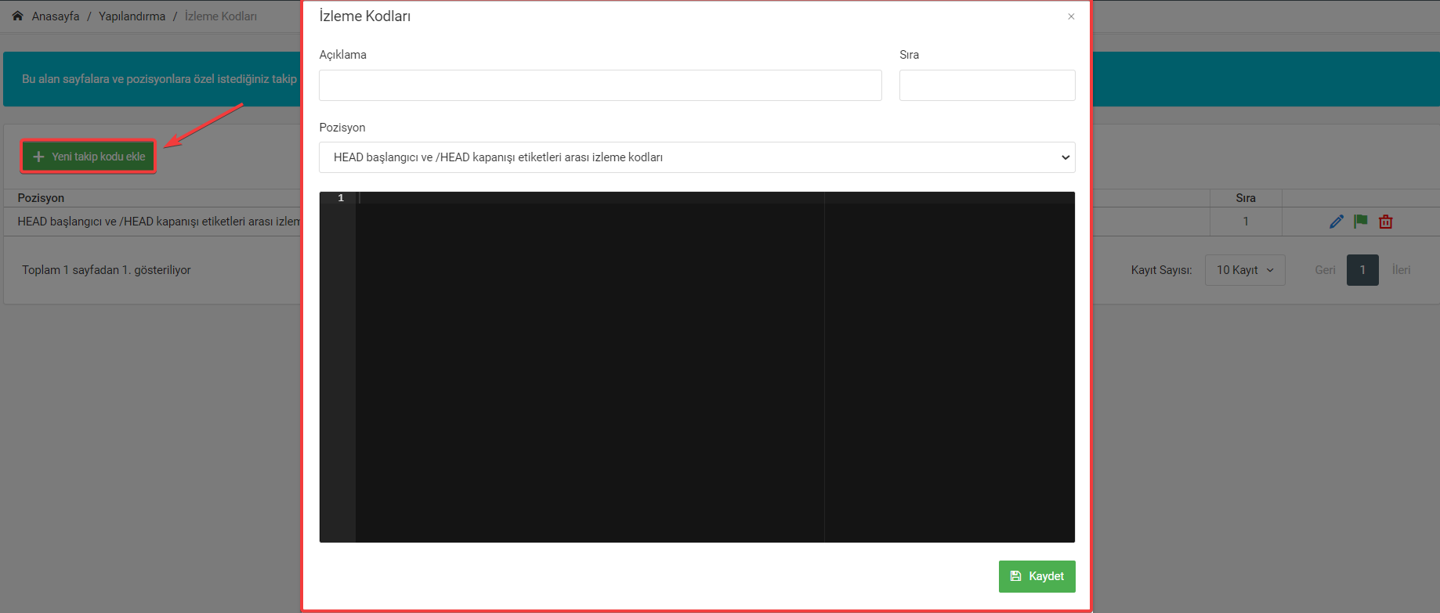Open Yapılandırma breadcrumb link

(x=132, y=16)
